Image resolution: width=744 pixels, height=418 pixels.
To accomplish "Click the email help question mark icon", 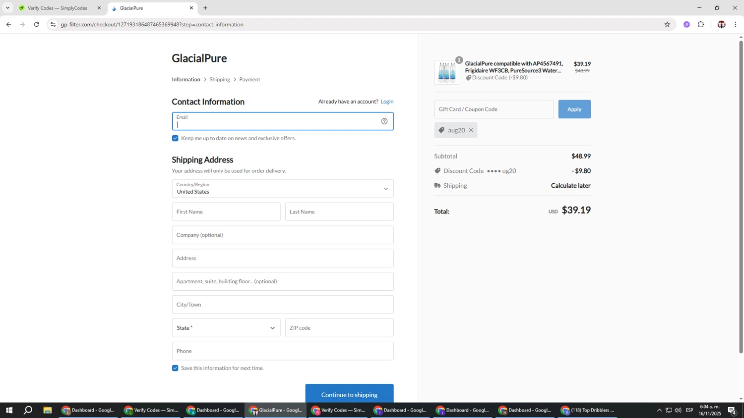I will coord(384,121).
